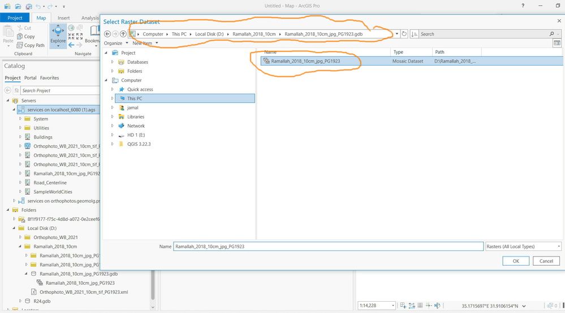
Task: Select jamal user folder in dialog tree
Action: tap(132, 107)
